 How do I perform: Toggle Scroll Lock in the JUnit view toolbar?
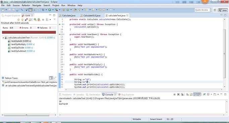[30, 19]
